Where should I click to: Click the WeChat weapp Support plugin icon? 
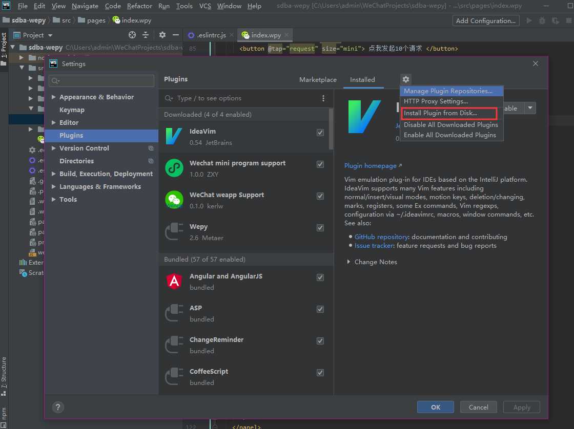(174, 200)
